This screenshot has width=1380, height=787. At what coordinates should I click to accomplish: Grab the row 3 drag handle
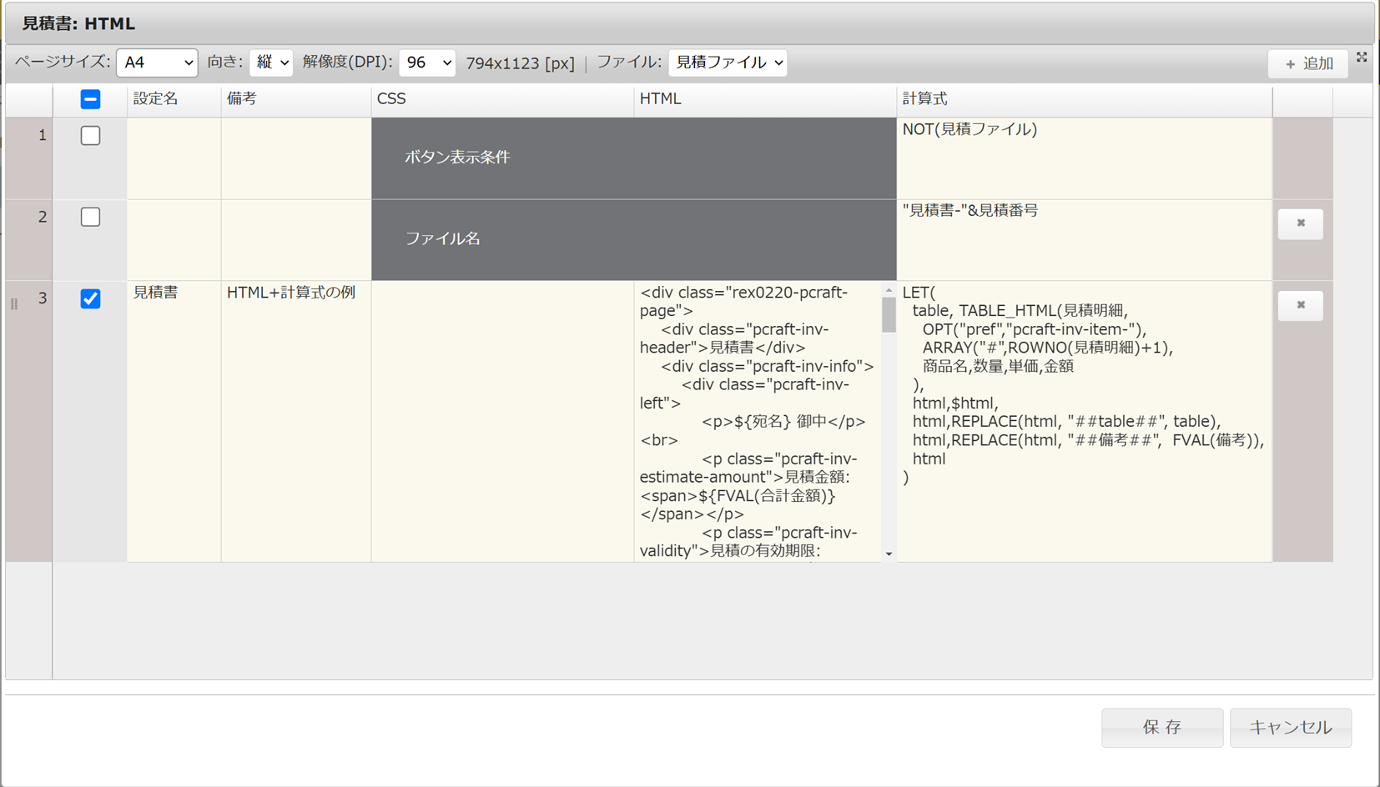(x=14, y=304)
